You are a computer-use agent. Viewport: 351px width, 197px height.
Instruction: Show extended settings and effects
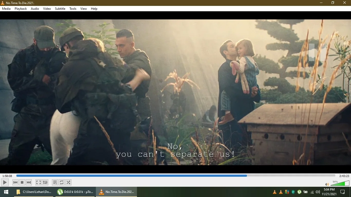[x=45, y=182]
